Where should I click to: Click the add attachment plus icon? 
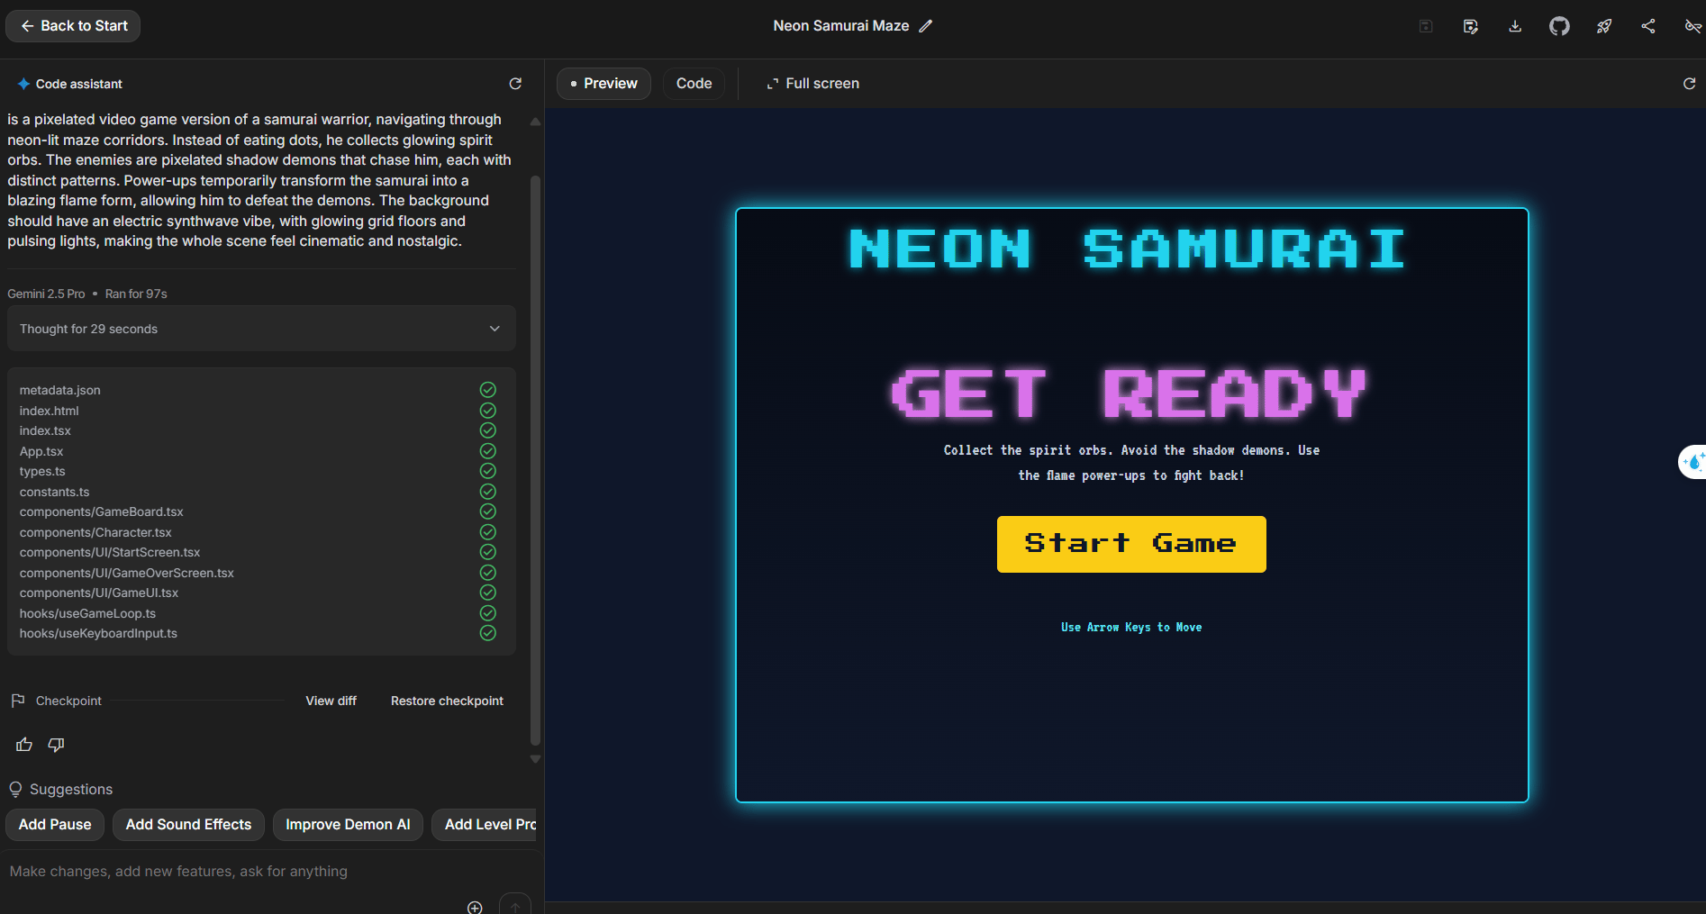[475, 907]
